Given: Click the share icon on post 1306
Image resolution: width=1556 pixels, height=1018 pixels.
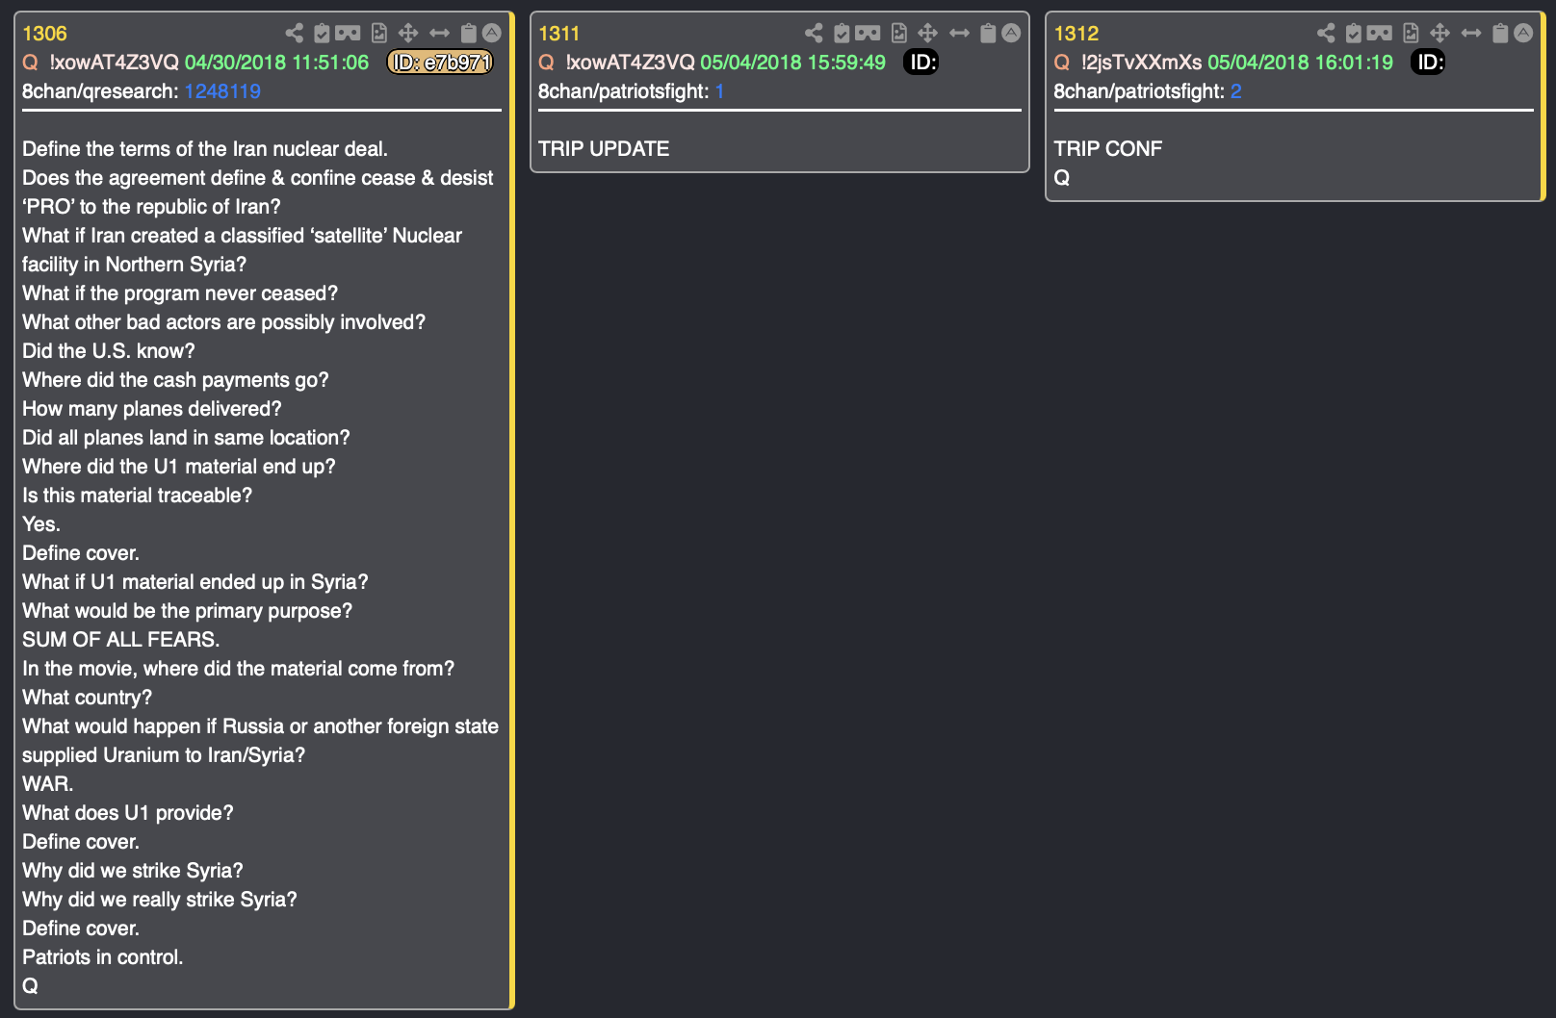Looking at the screenshot, I should coord(295,33).
